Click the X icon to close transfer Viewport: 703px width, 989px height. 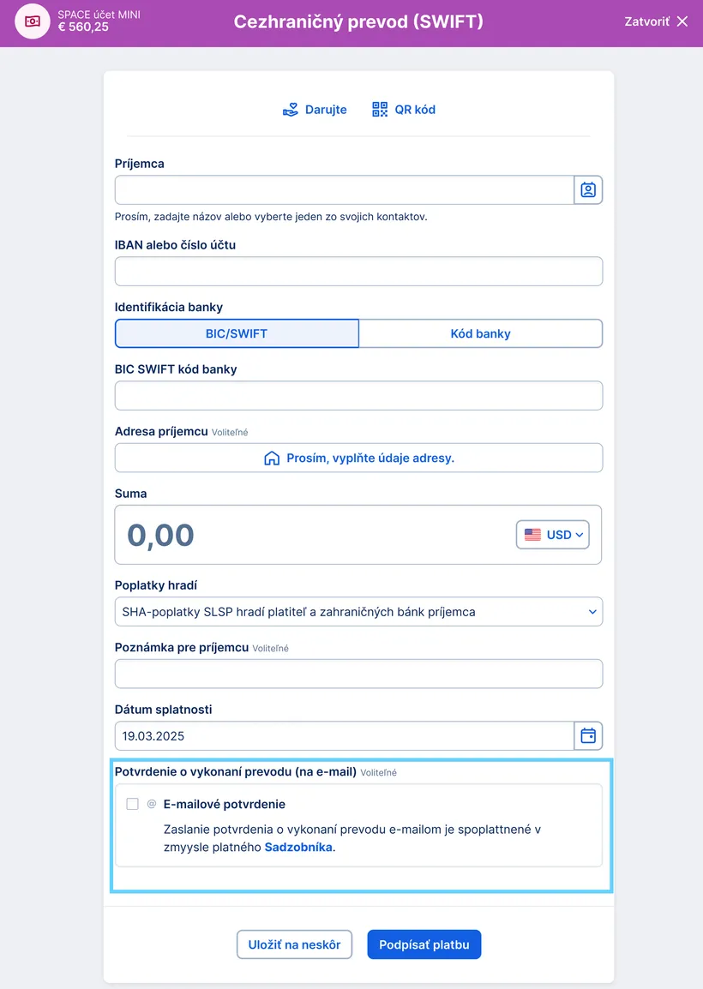(682, 22)
